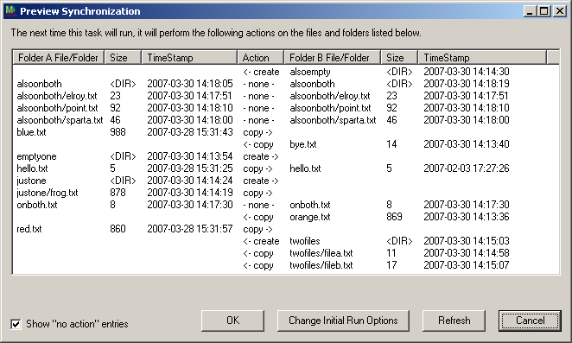The width and height of the screenshot is (572, 343).
Task: Click size 878 for justone/frog.txt
Action: tap(118, 193)
